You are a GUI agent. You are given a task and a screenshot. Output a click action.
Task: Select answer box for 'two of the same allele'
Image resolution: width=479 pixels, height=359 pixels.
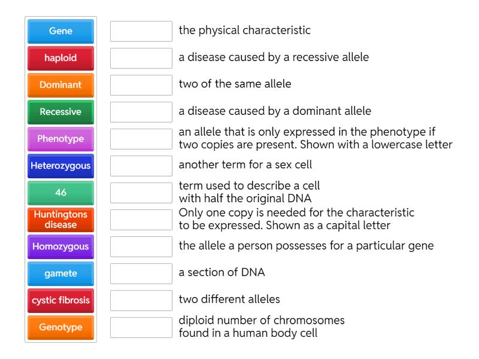click(141, 85)
